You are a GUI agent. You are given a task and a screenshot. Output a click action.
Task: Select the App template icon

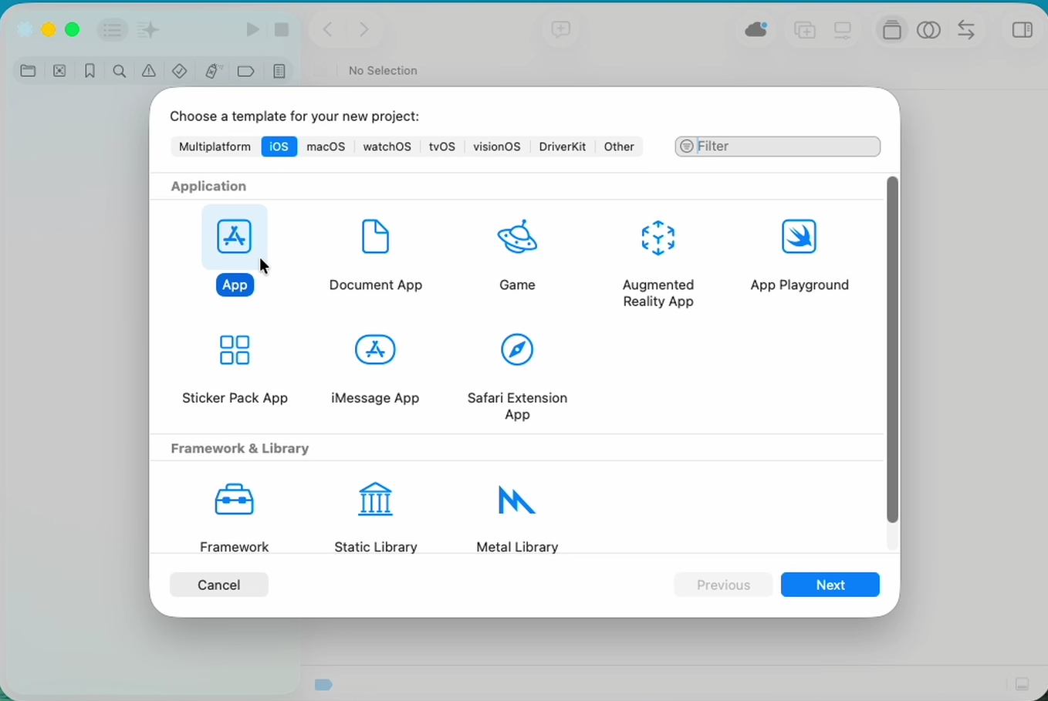pyautogui.click(x=234, y=237)
